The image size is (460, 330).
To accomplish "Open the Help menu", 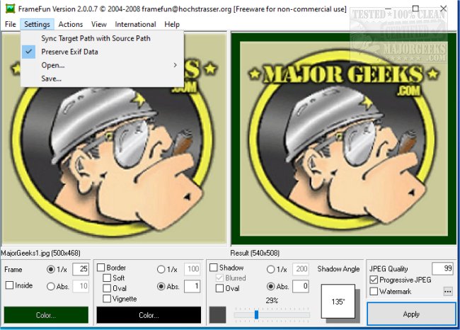I will 172,24.
